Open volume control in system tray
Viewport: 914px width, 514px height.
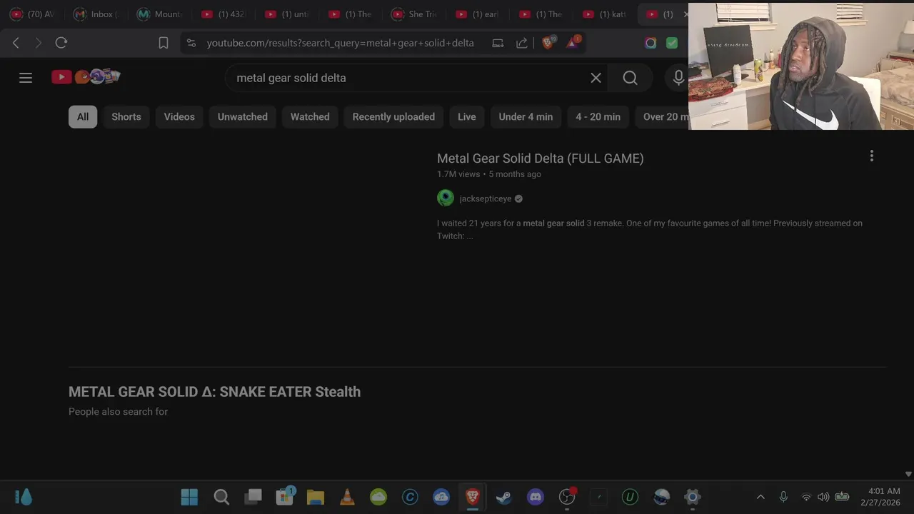[x=823, y=497]
